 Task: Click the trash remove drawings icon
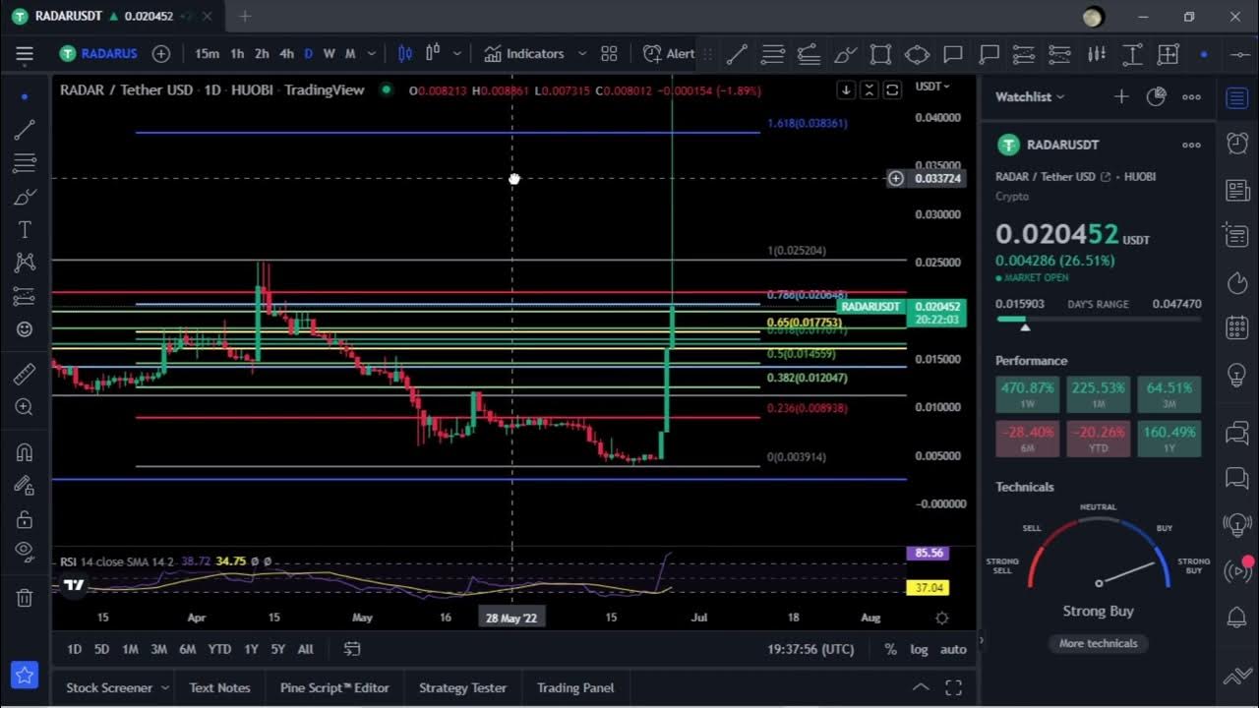[25, 597]
